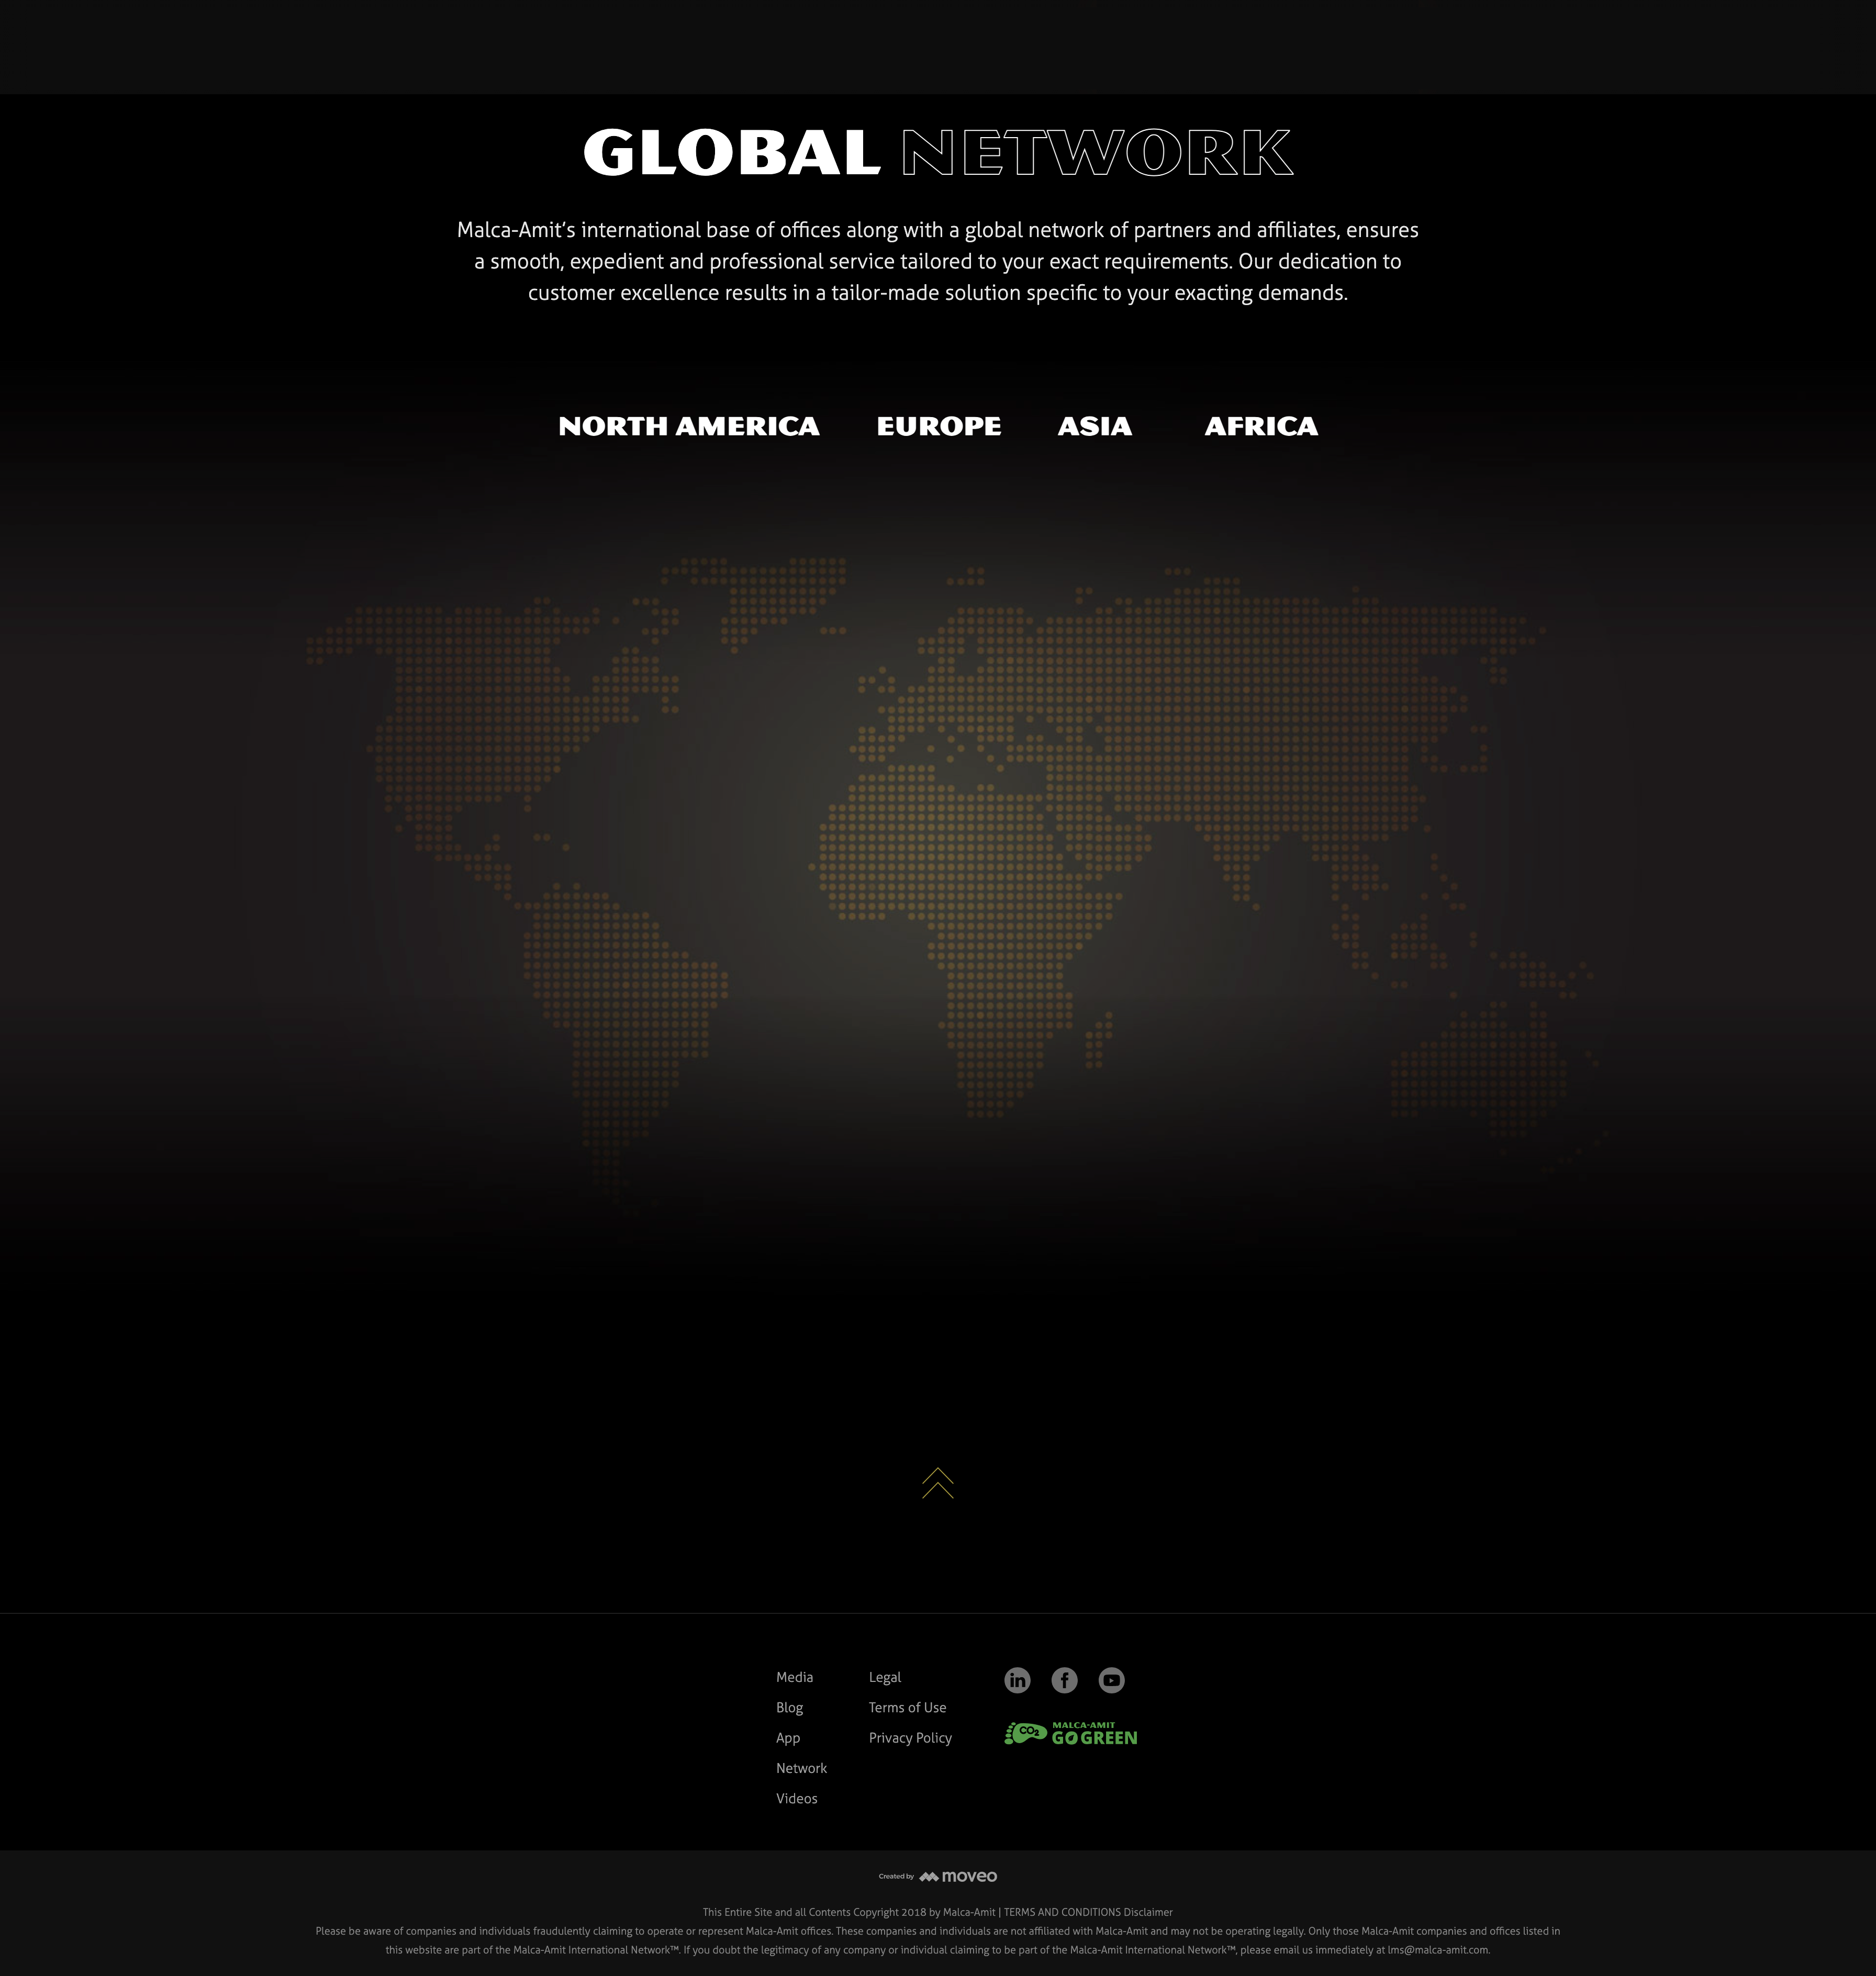This screenshot has height=1976, width=1876.
Task: Click the lms@malca-amit.com email address
Action: 1438,1950
